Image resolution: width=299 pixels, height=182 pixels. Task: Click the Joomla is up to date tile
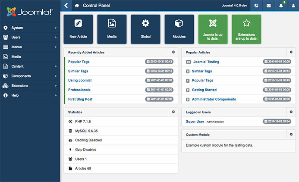pos(213,29)
